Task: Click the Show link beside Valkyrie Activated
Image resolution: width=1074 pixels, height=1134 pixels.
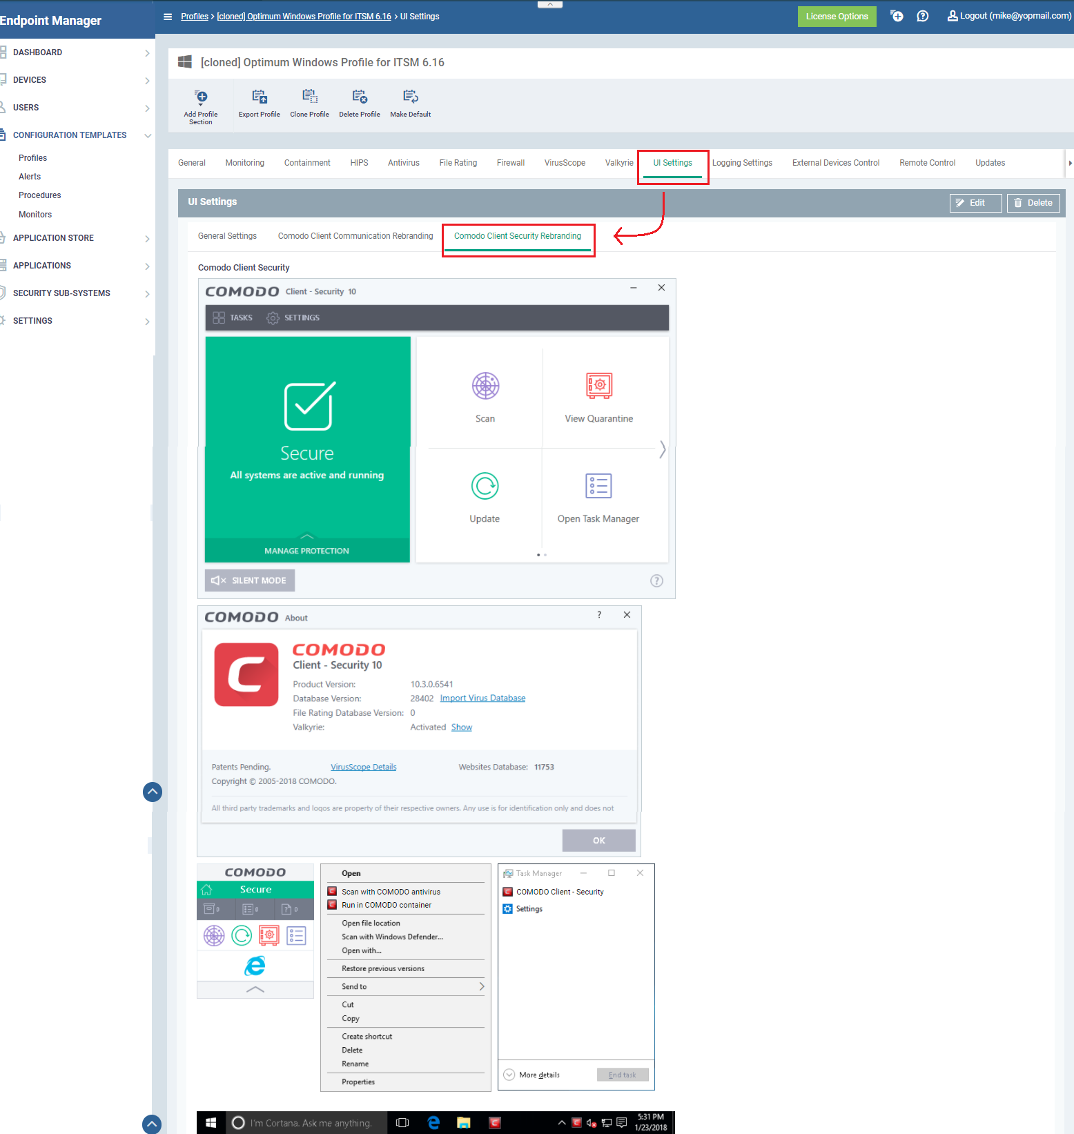Action: pyautogui.click(x=462, y=727)
